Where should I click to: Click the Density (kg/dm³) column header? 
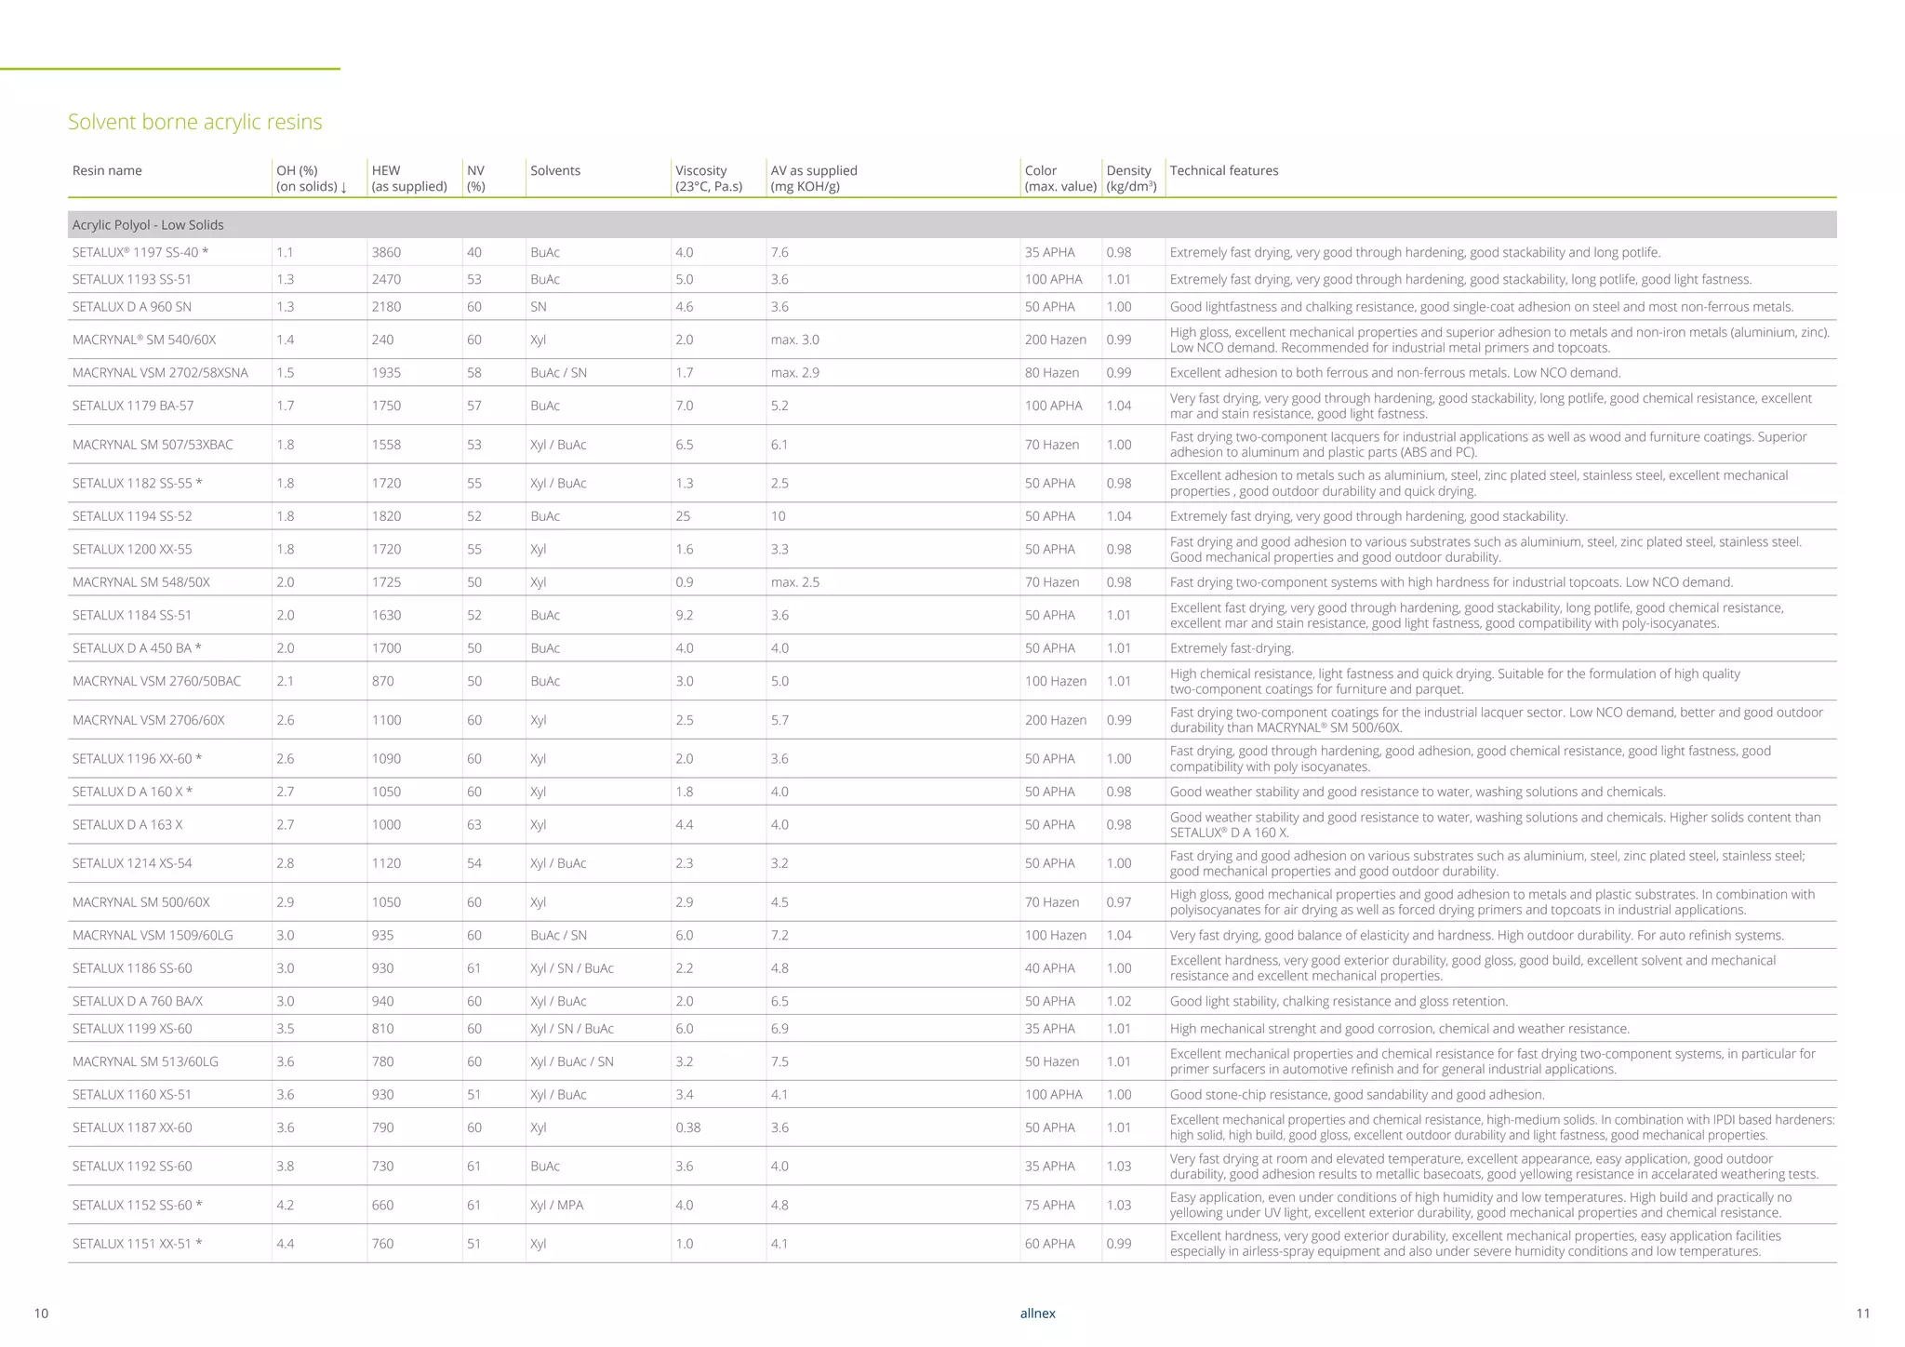1131,178
